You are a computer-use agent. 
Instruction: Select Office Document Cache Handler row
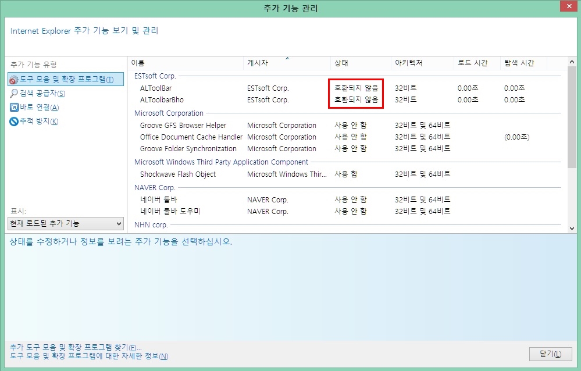[x=347, y=137]
